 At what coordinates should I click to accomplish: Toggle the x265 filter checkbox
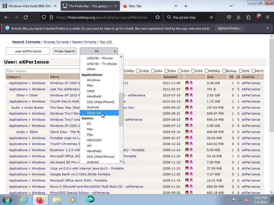pyautogui.click(x=180, y=71)
